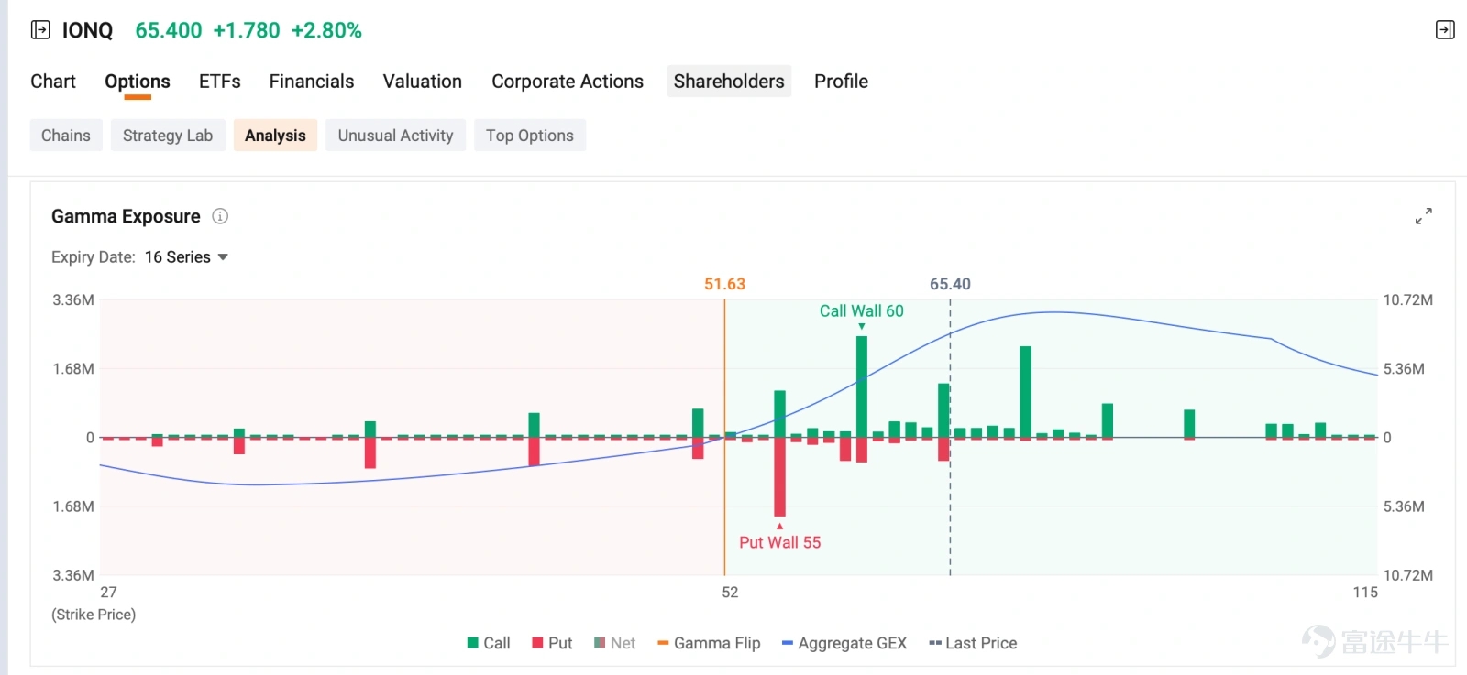Open Unusual Activity sub-tab

click(395, 136)
